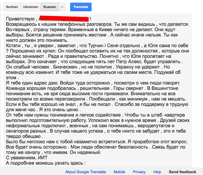Viewport: 203px width, 175px height.
Task: Click the Help link in footer
Action: point(157,172)
